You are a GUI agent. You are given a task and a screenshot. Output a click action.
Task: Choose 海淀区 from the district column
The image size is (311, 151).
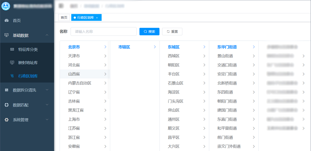[x=174, y=92]
